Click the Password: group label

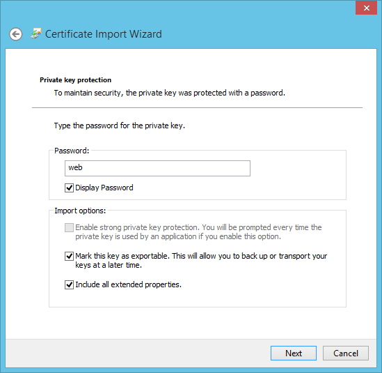[72, 151]
